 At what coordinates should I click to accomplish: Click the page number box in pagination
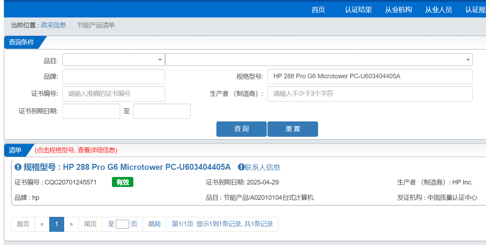122,224
